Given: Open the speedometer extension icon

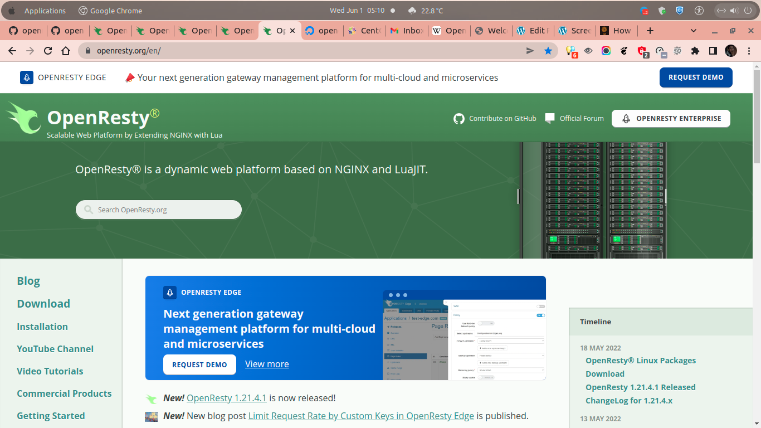Looking at the screenshot, I should (x=660, y=51).
